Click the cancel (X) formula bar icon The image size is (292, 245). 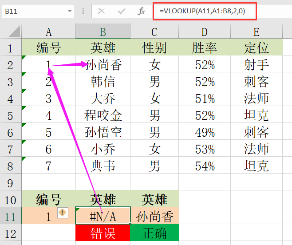click(x=101, y=11)
